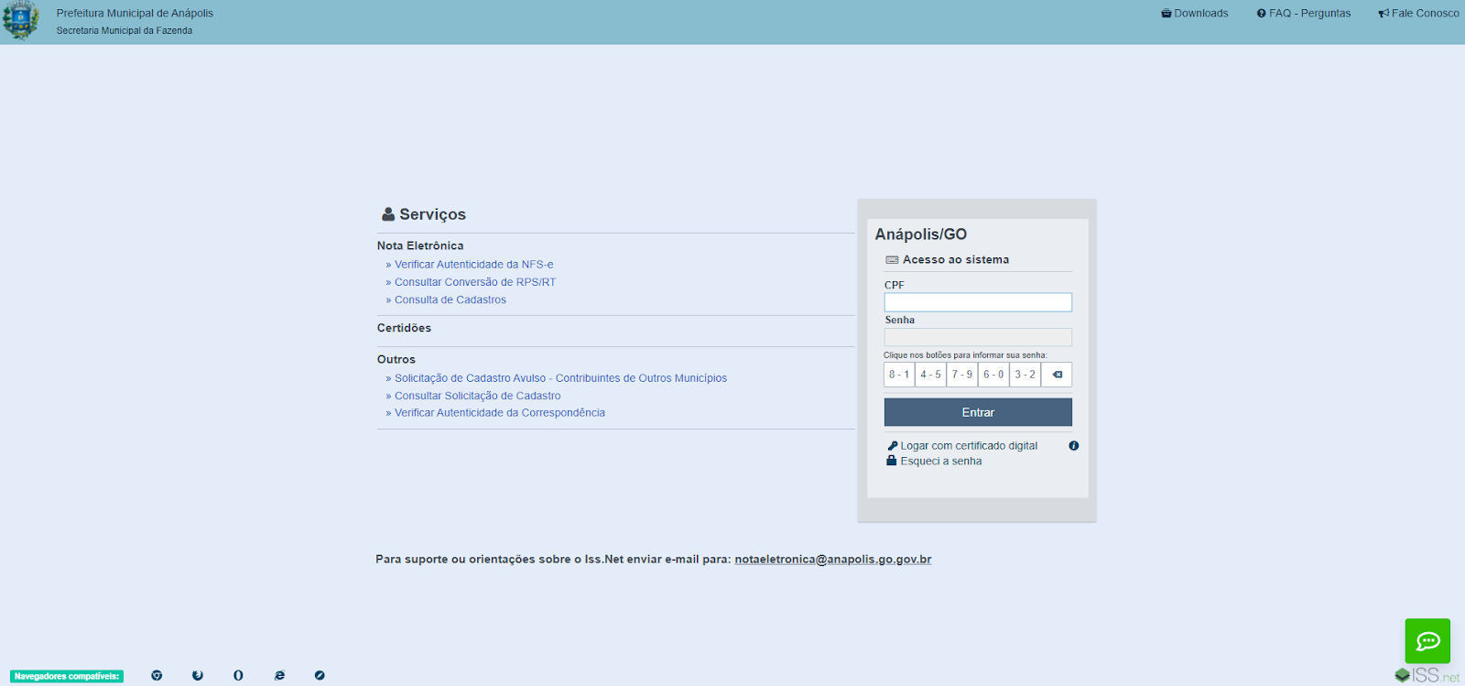
Task: Focus the Senha password field
Action: (x=978, y=337)
